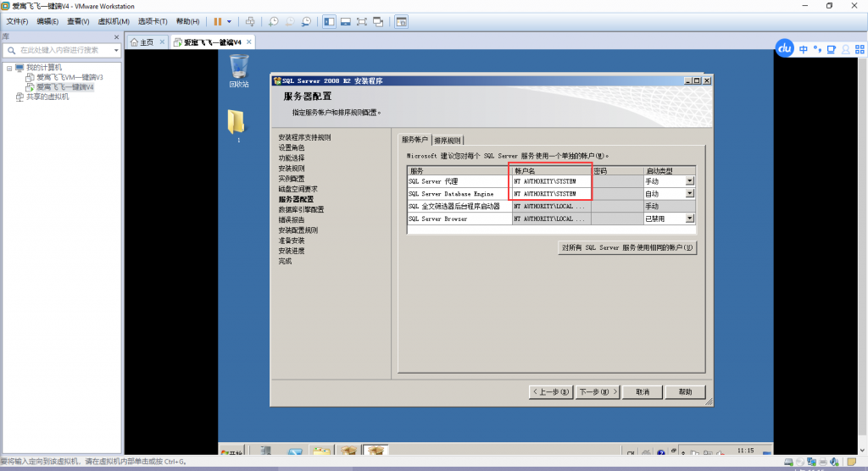
Task: Toggle the library sidebar view
Action: click(330, 21)
